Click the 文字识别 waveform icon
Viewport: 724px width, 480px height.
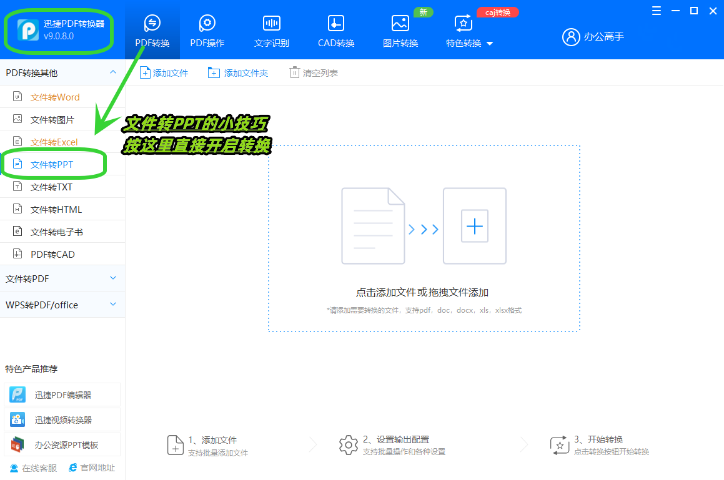coord(272,22)
